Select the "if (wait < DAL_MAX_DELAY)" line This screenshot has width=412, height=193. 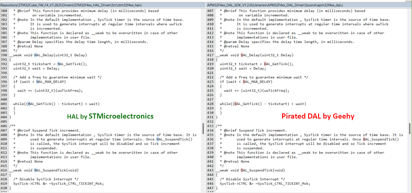coord(246,82)
